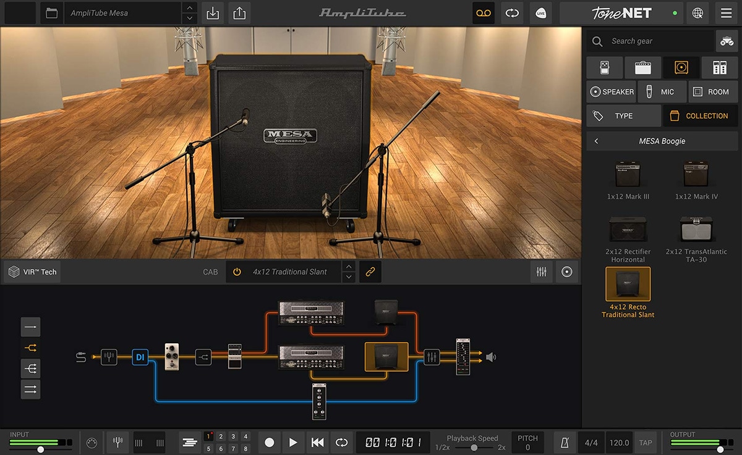742x455 pixels.
Task: Step to previous preset with up arrow
Action: click(x=191, y=8)
